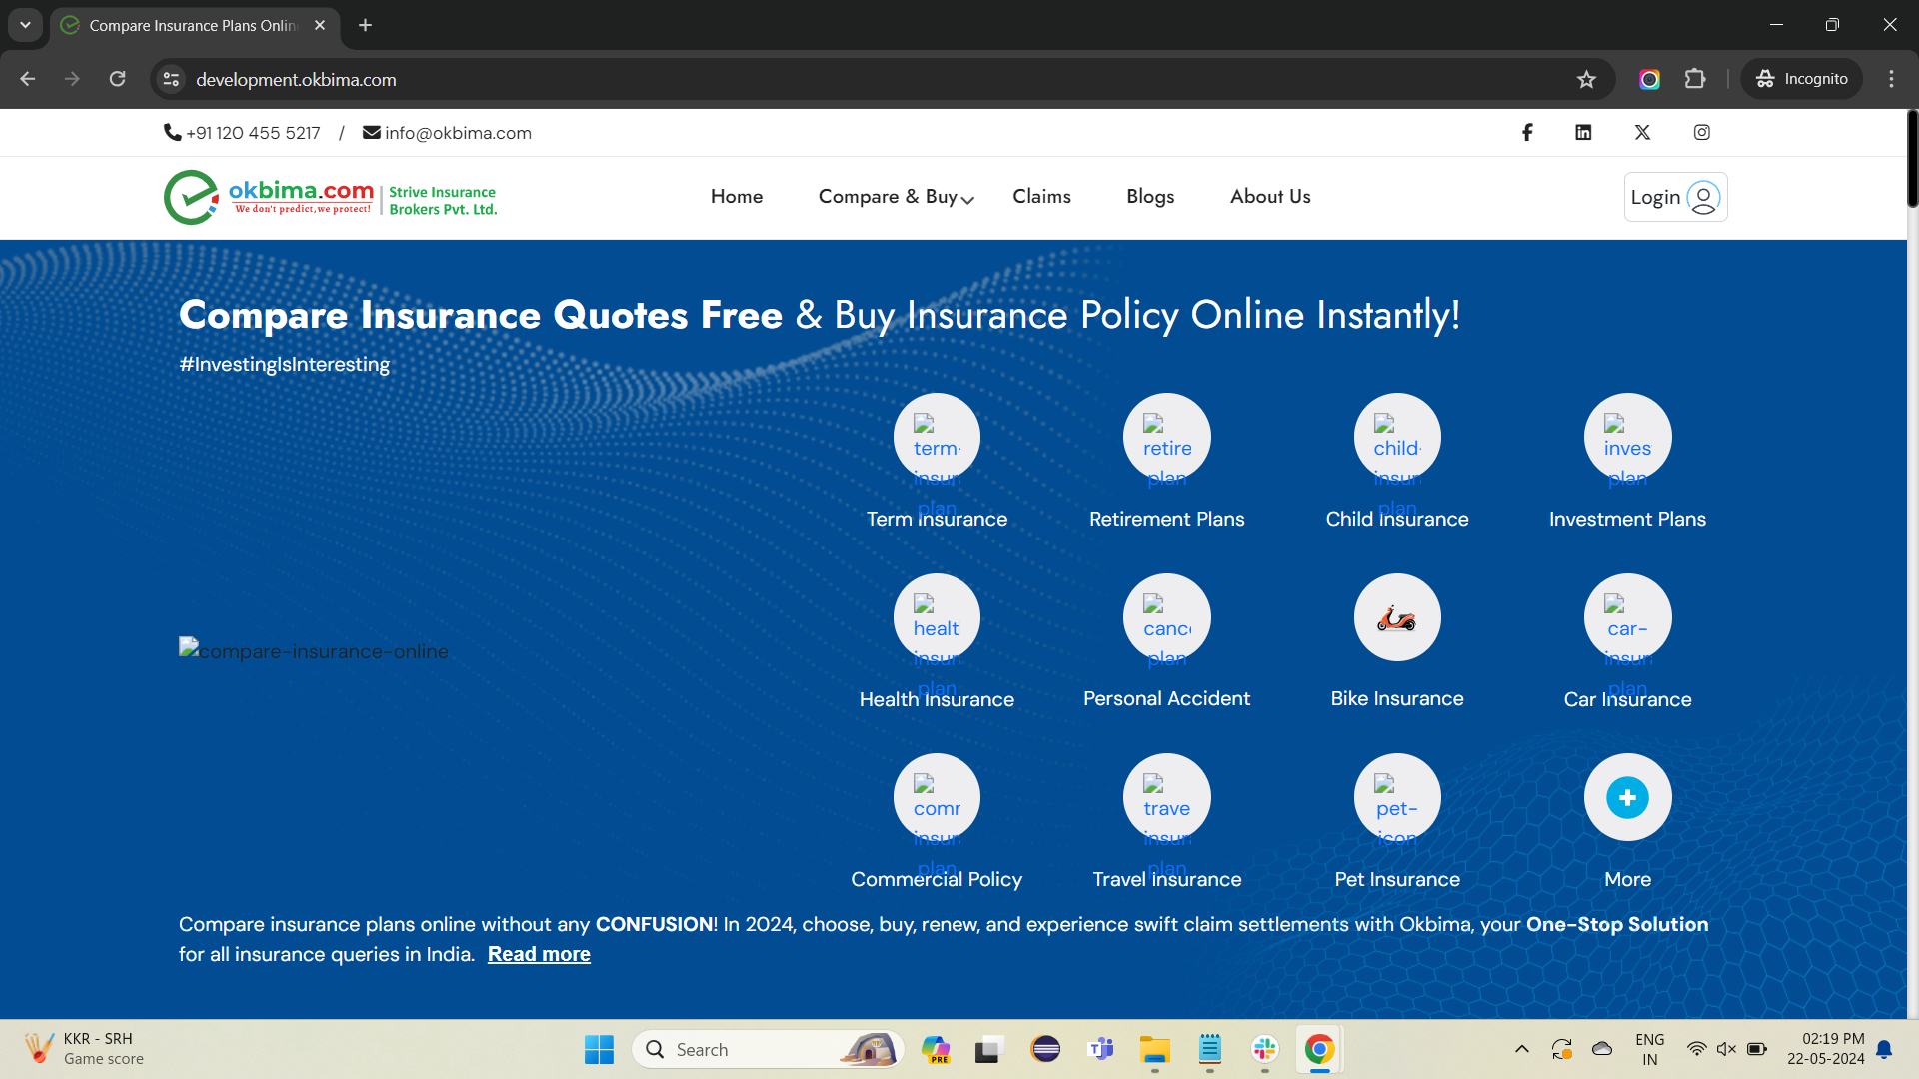Open the Claims menu item

[x=1041, y=197]
